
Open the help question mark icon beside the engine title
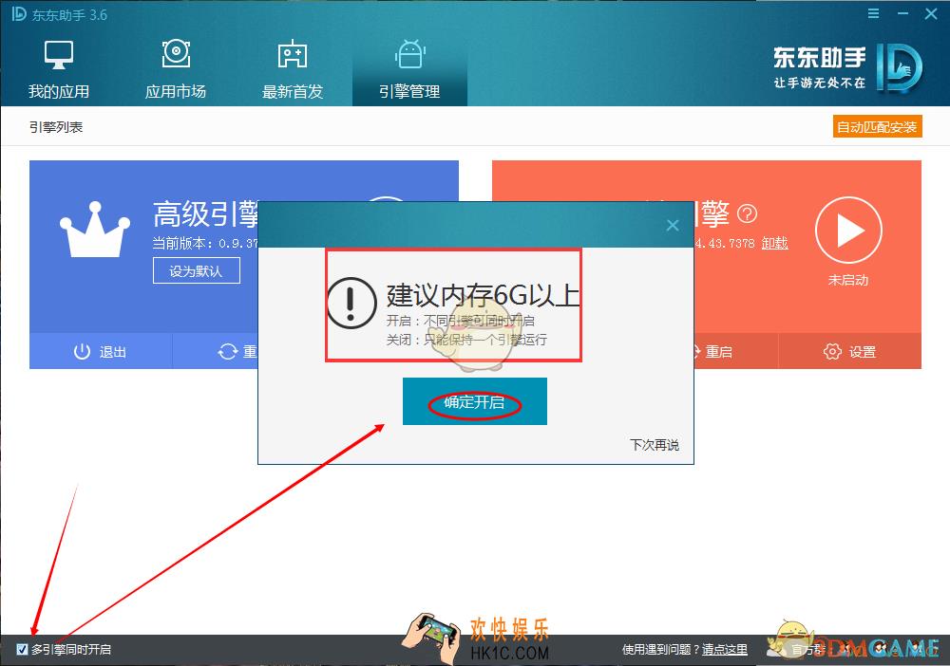coord(748,213)
